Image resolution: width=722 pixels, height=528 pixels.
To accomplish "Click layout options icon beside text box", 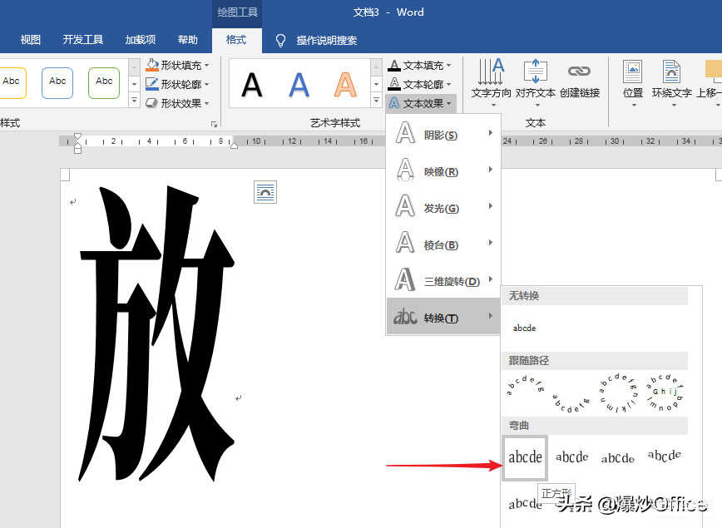I will [x=265, y=192].
